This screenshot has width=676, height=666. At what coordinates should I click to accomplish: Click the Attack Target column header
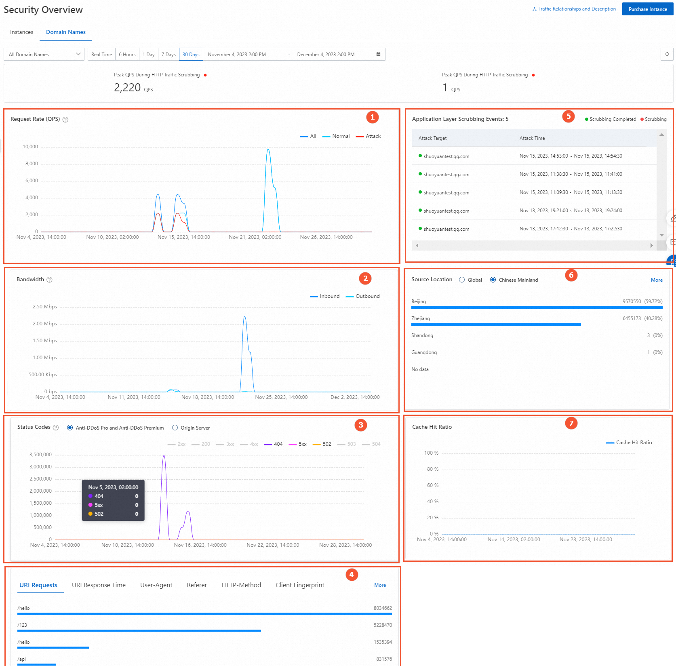point(432,138)
